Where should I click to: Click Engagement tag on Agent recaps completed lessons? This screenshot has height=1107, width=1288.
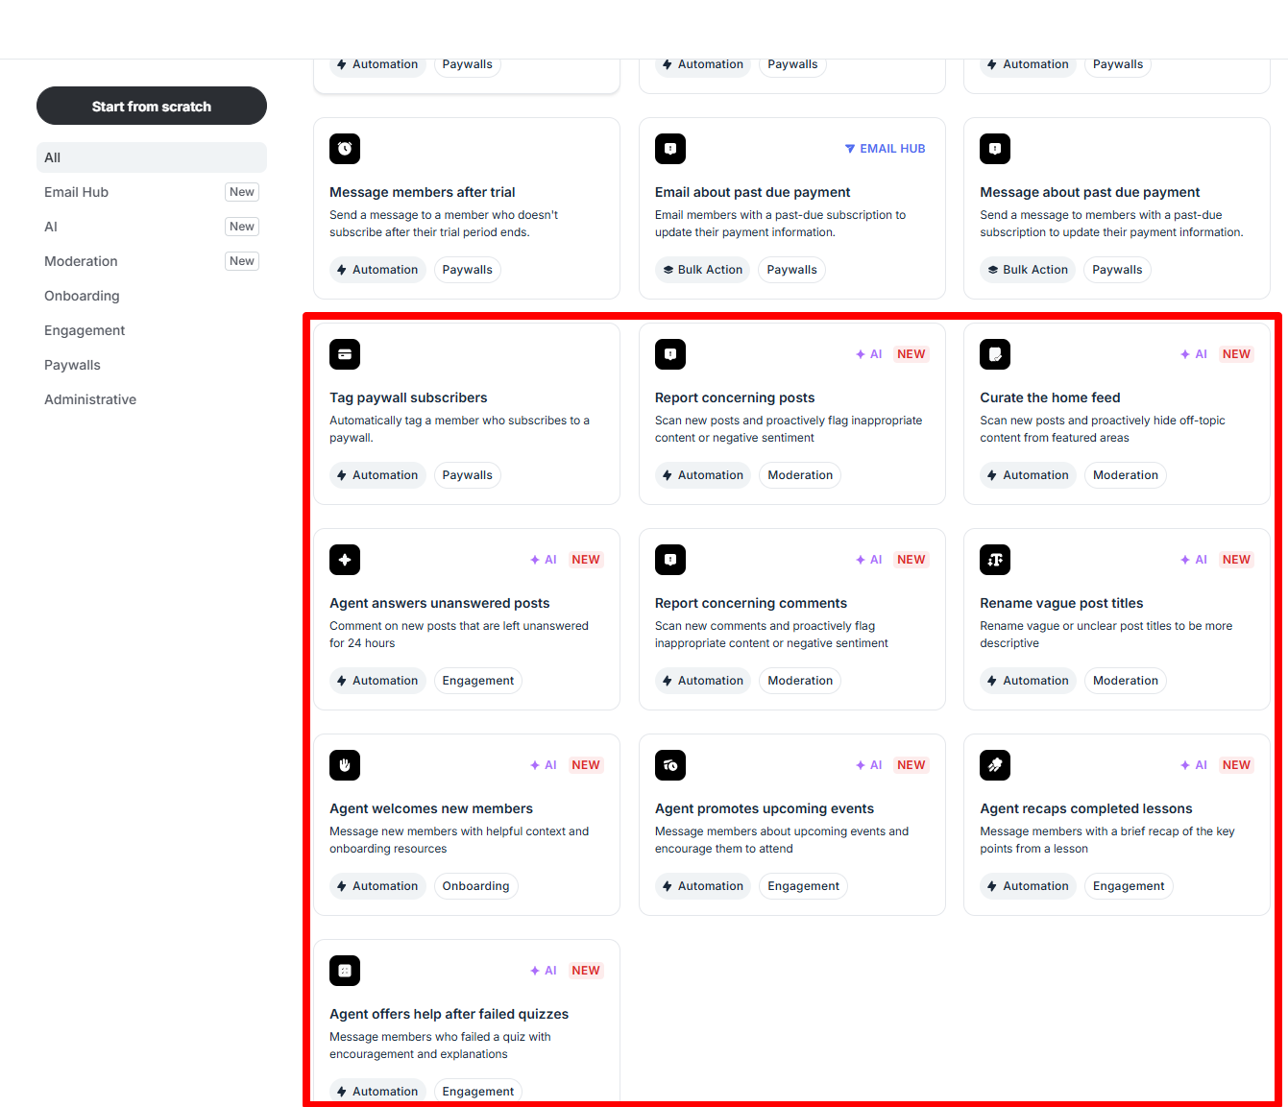tap(1129, 886)
